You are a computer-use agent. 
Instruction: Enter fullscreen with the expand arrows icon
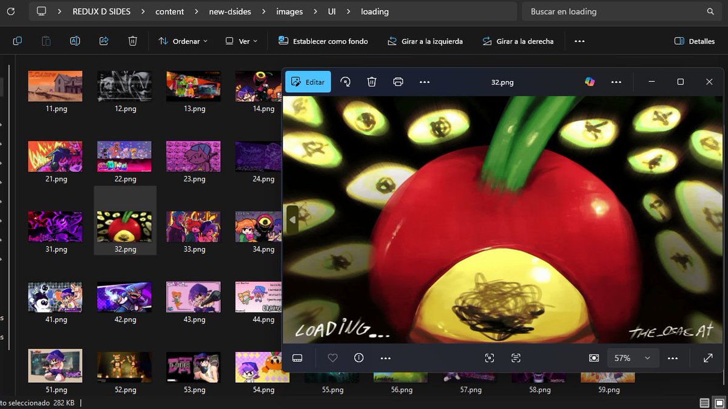click(x=708, y=358)
